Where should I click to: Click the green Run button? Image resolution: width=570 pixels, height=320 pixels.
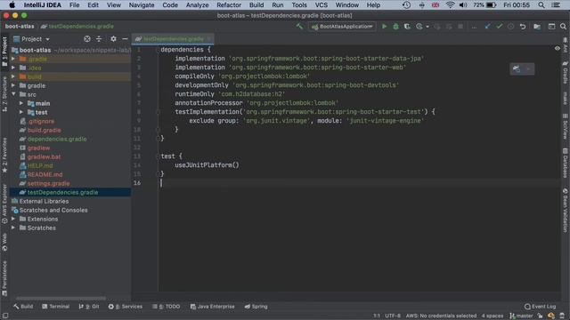pos(384,27)
